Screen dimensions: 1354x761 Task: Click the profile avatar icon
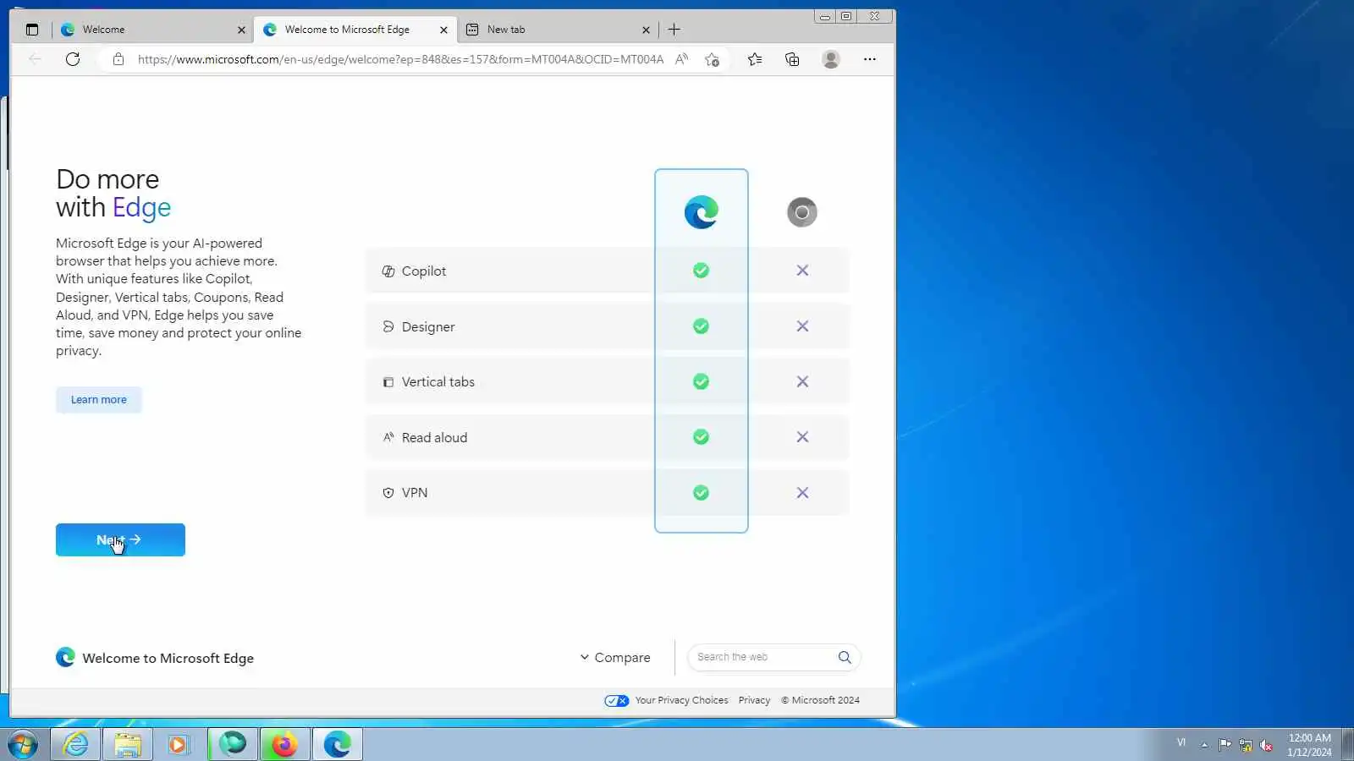pyautogui.click(x=831, y=59)
